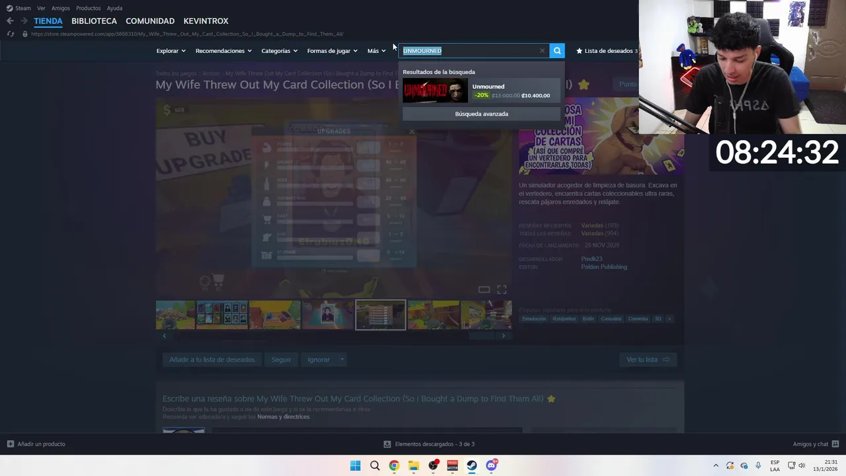Open OBS Studio from the taskbar
This screenshot has height=476, width=846.
(x=433, y=465)
